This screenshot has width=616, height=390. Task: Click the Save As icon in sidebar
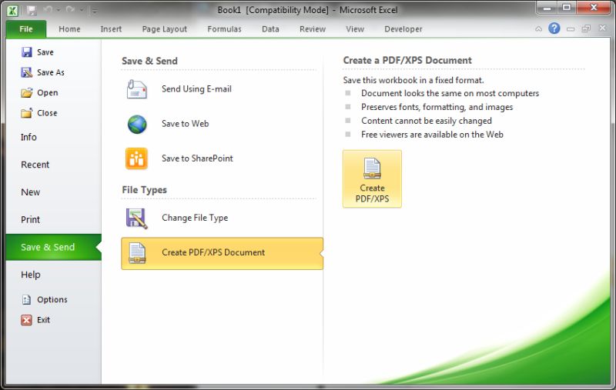(x=27, y=72)
